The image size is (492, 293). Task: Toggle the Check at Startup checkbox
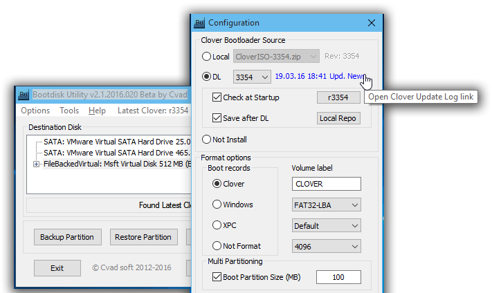coord(217,97)
